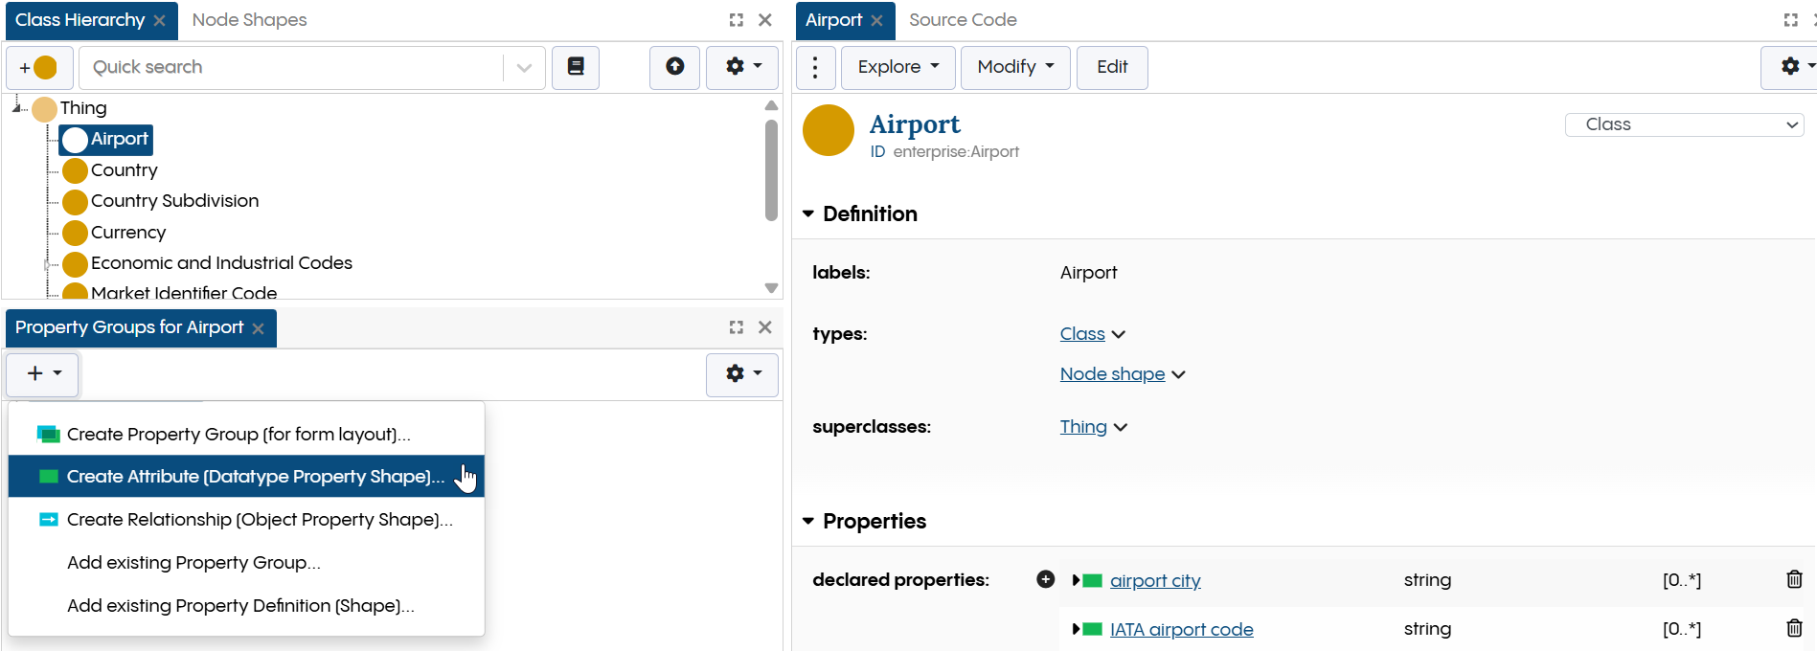Click the class tree scroll up arrow
The height and width of the screenshot is (651, 1817).
tap(771, 105)
